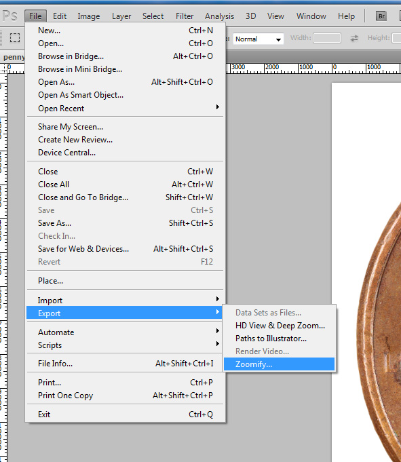This screenshot has width=401, height=462.
Task: Choose Close All
Action: tap(126, 185)
